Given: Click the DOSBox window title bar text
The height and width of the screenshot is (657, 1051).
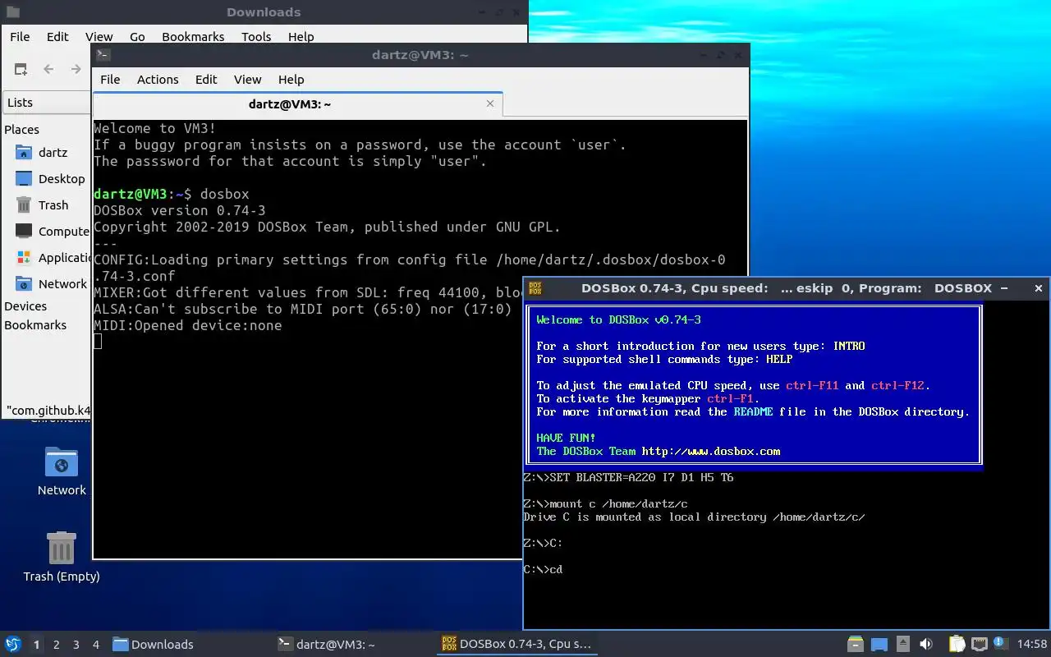Looking at the screenshot, I should (x=787, y=288).
